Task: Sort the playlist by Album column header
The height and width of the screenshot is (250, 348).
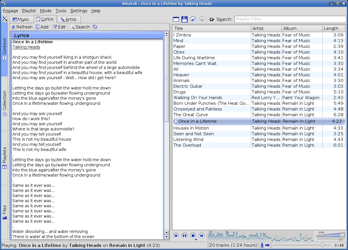Action: [x=302, y=28]
